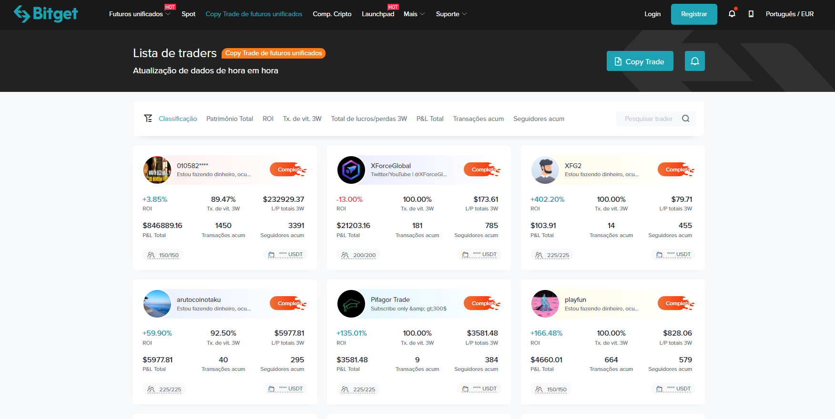This screenshot has height=419, width=835.
Task: Expand the Futuros unificados dropdown
Action: [x=140, y=14]
